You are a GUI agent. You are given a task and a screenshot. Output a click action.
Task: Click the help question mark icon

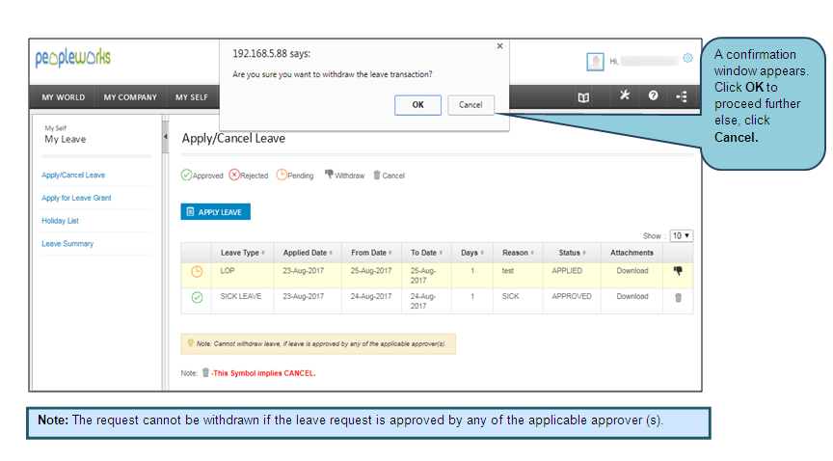[653, 96]
